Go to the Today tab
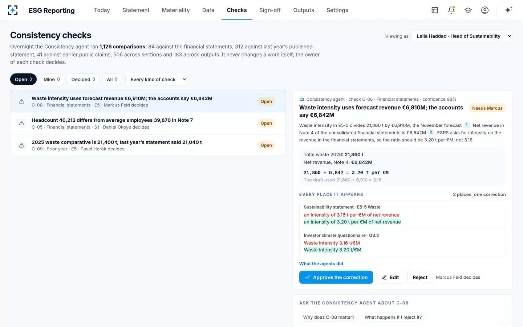Screen dimensions: 523x327 [102, 10]
